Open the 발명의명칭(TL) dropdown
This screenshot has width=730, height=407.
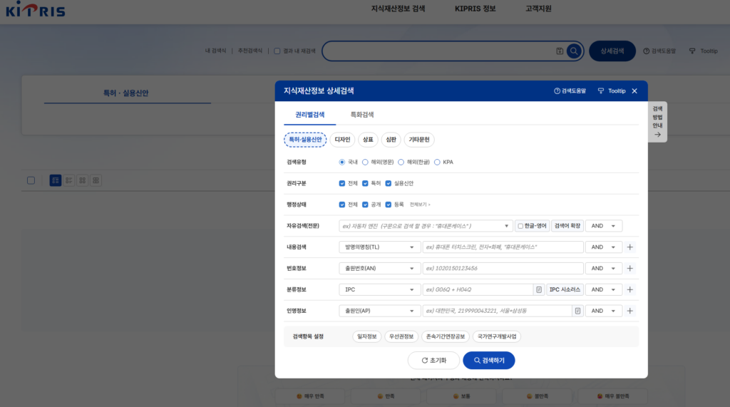tap(379, 247)
